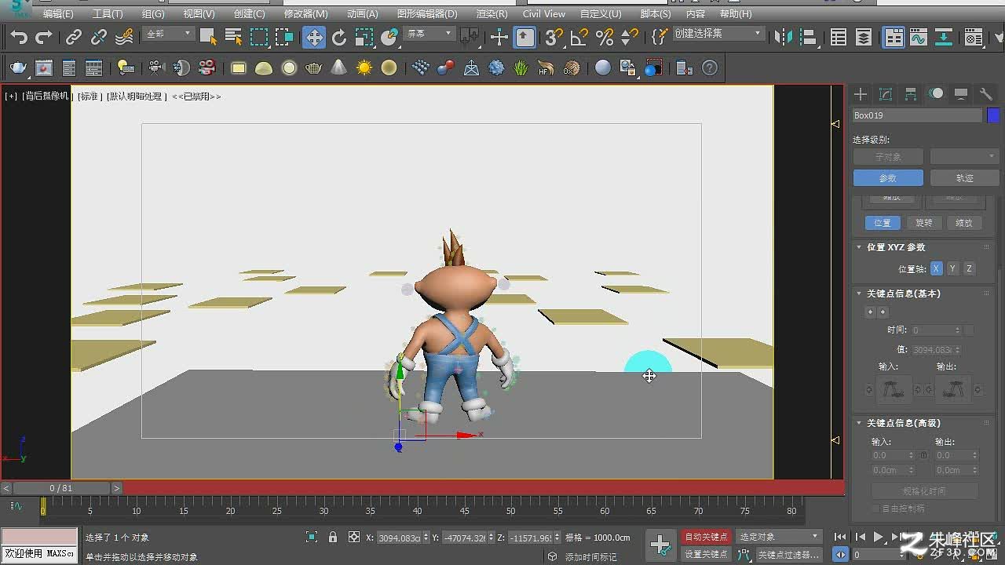Select the Unlink selection tool
This screenshot has height=565, width=1005.
(99, 37)
